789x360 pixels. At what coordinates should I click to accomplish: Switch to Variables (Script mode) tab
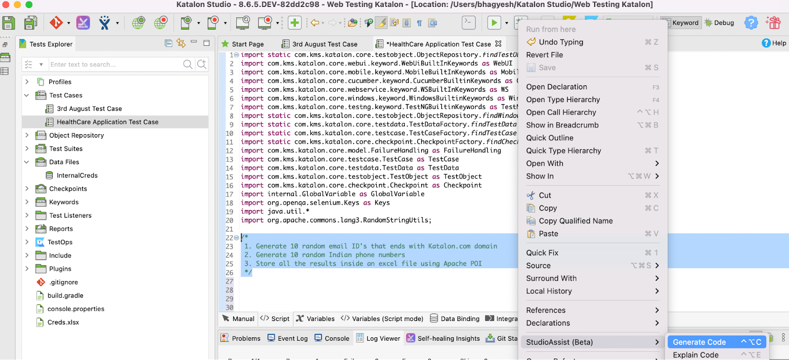pos(382,319)
